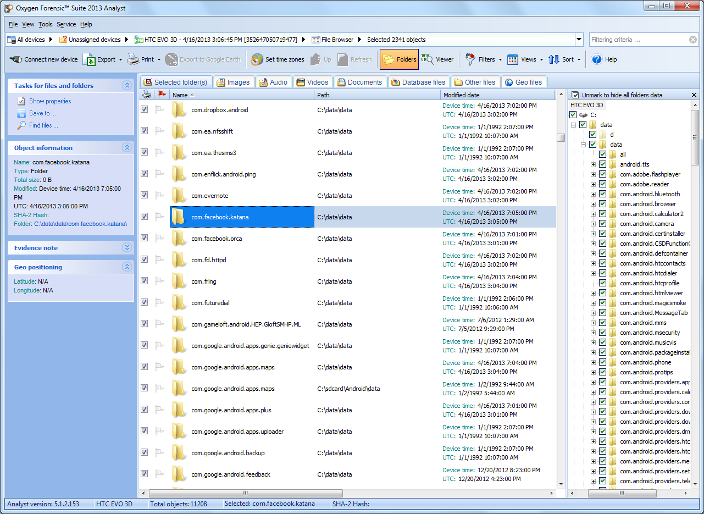Open the Service menu

pos(66,24)
